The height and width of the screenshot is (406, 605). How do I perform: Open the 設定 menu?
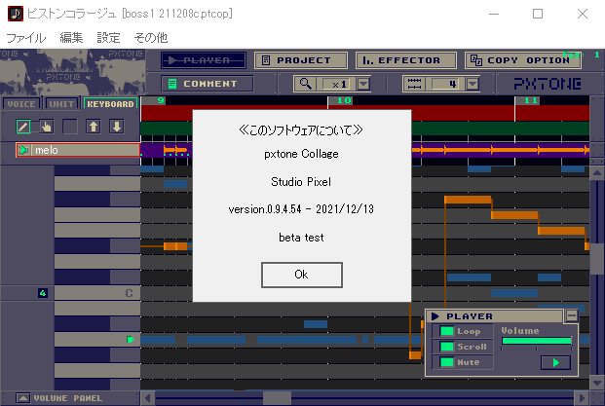[x=108, y=38]
